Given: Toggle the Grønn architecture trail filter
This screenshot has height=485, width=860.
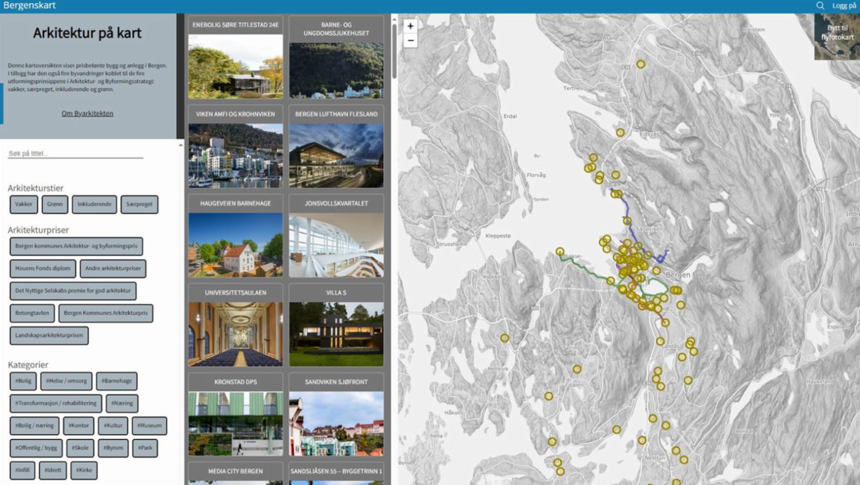Looking at the screenshot, I should [55, 205].
